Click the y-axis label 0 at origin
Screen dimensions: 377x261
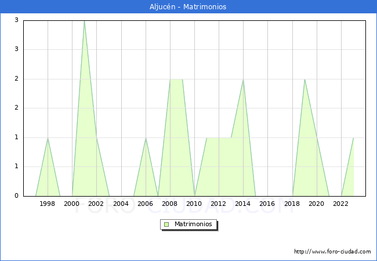pos(16,196)
